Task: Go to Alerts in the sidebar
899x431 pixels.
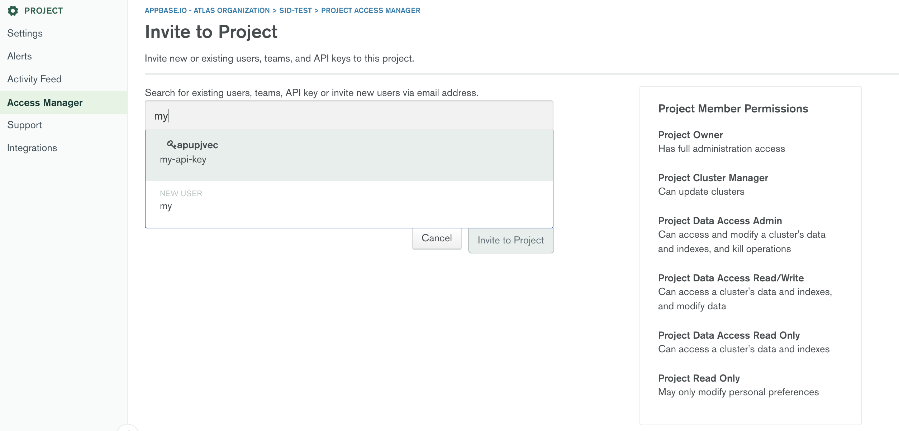Action: (x=19, y=56)
